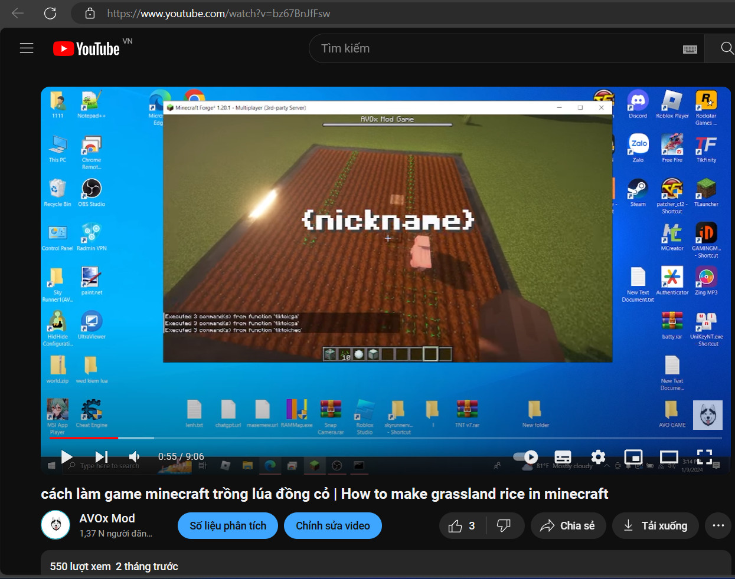Play the video
The image size is (735, 579).
(x=67, y=456)
